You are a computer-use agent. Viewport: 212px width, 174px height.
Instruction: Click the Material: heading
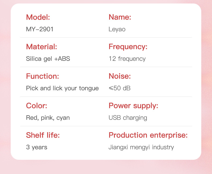click(41, 47)
